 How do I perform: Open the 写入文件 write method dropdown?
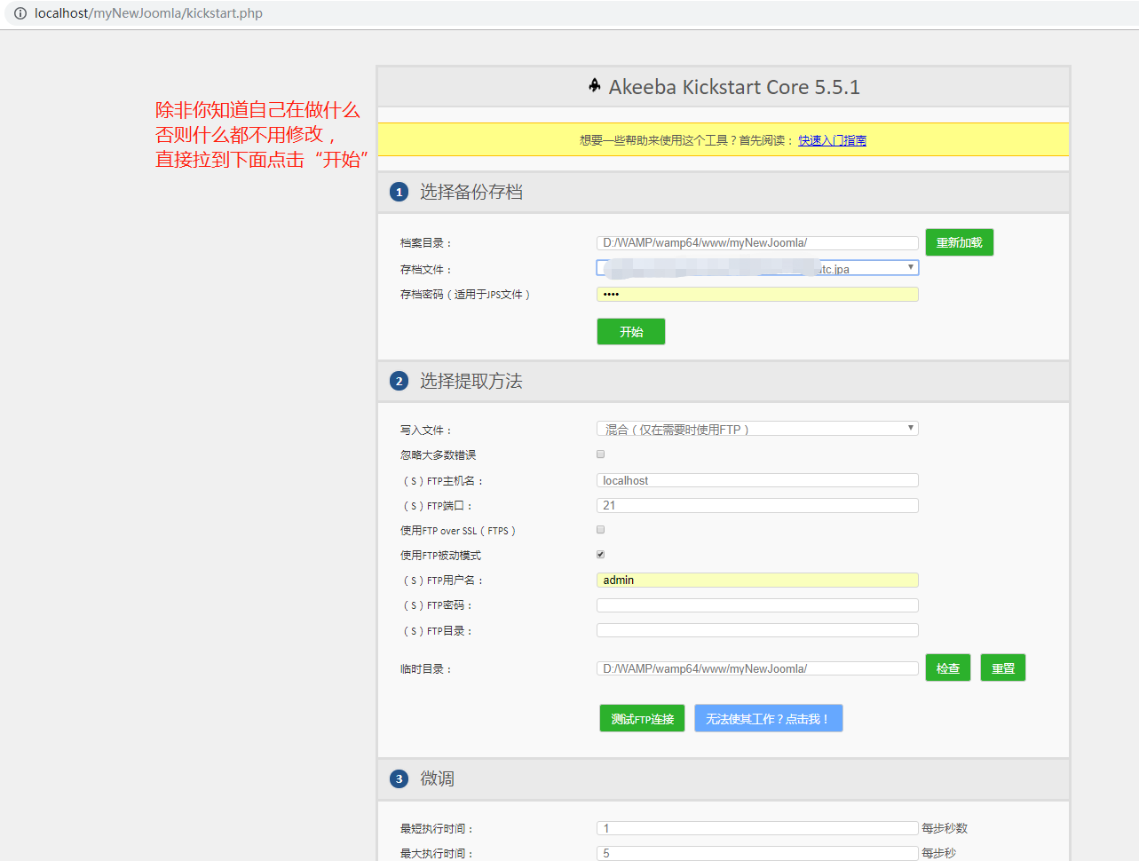tap(757, 429)
